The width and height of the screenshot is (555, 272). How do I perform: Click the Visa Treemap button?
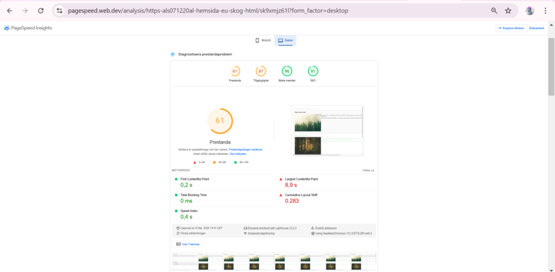187,244
